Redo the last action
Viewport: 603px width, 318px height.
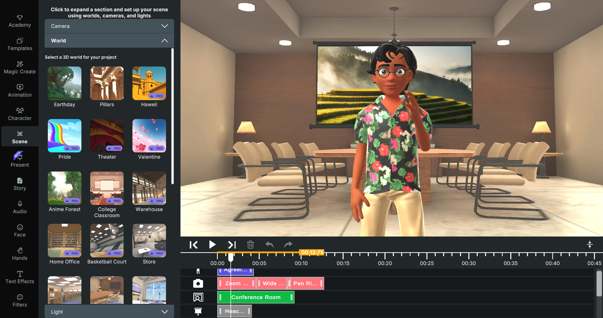click(288, 245)
